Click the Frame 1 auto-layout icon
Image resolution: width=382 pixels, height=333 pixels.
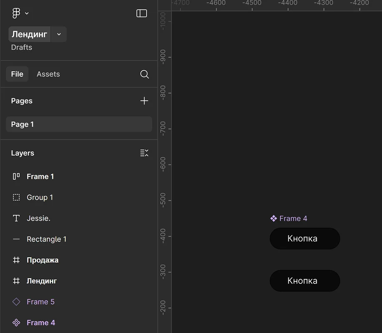(x=16, y=176)
